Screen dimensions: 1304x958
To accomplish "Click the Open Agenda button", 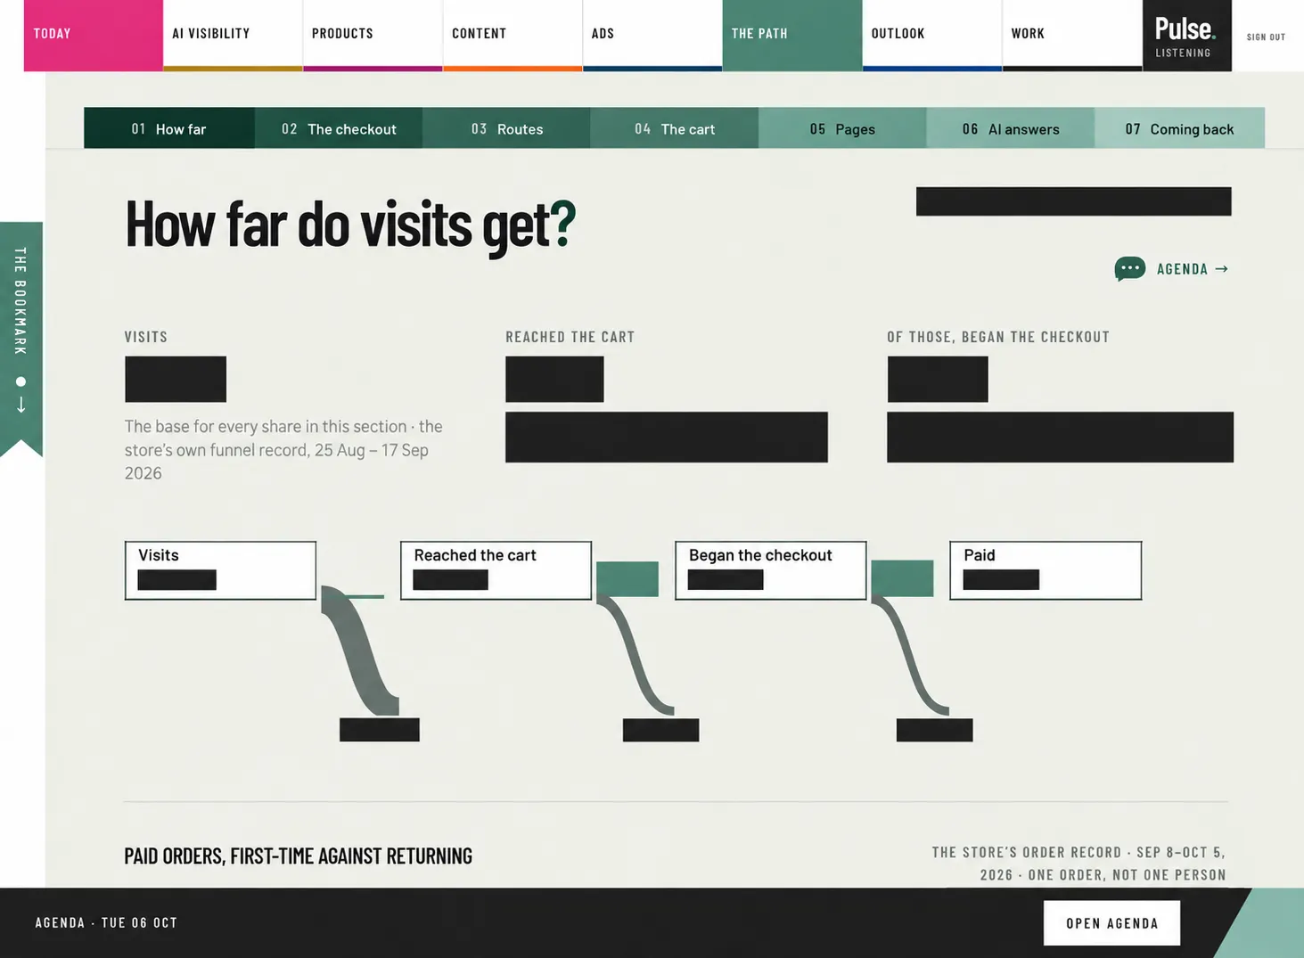I will click(x=1111, y=923).
